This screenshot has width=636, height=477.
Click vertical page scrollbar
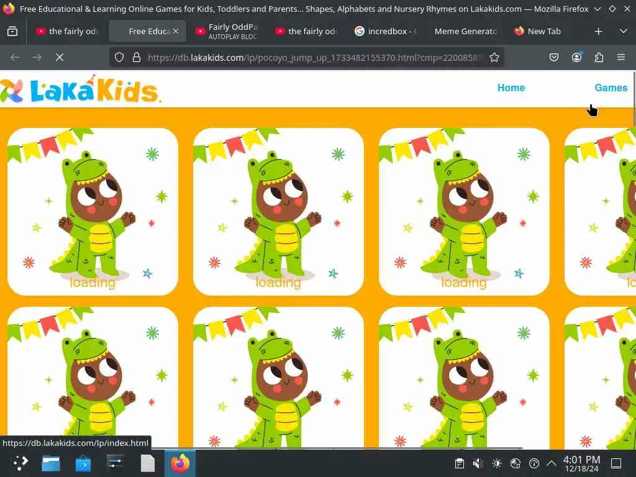(634, 99)
